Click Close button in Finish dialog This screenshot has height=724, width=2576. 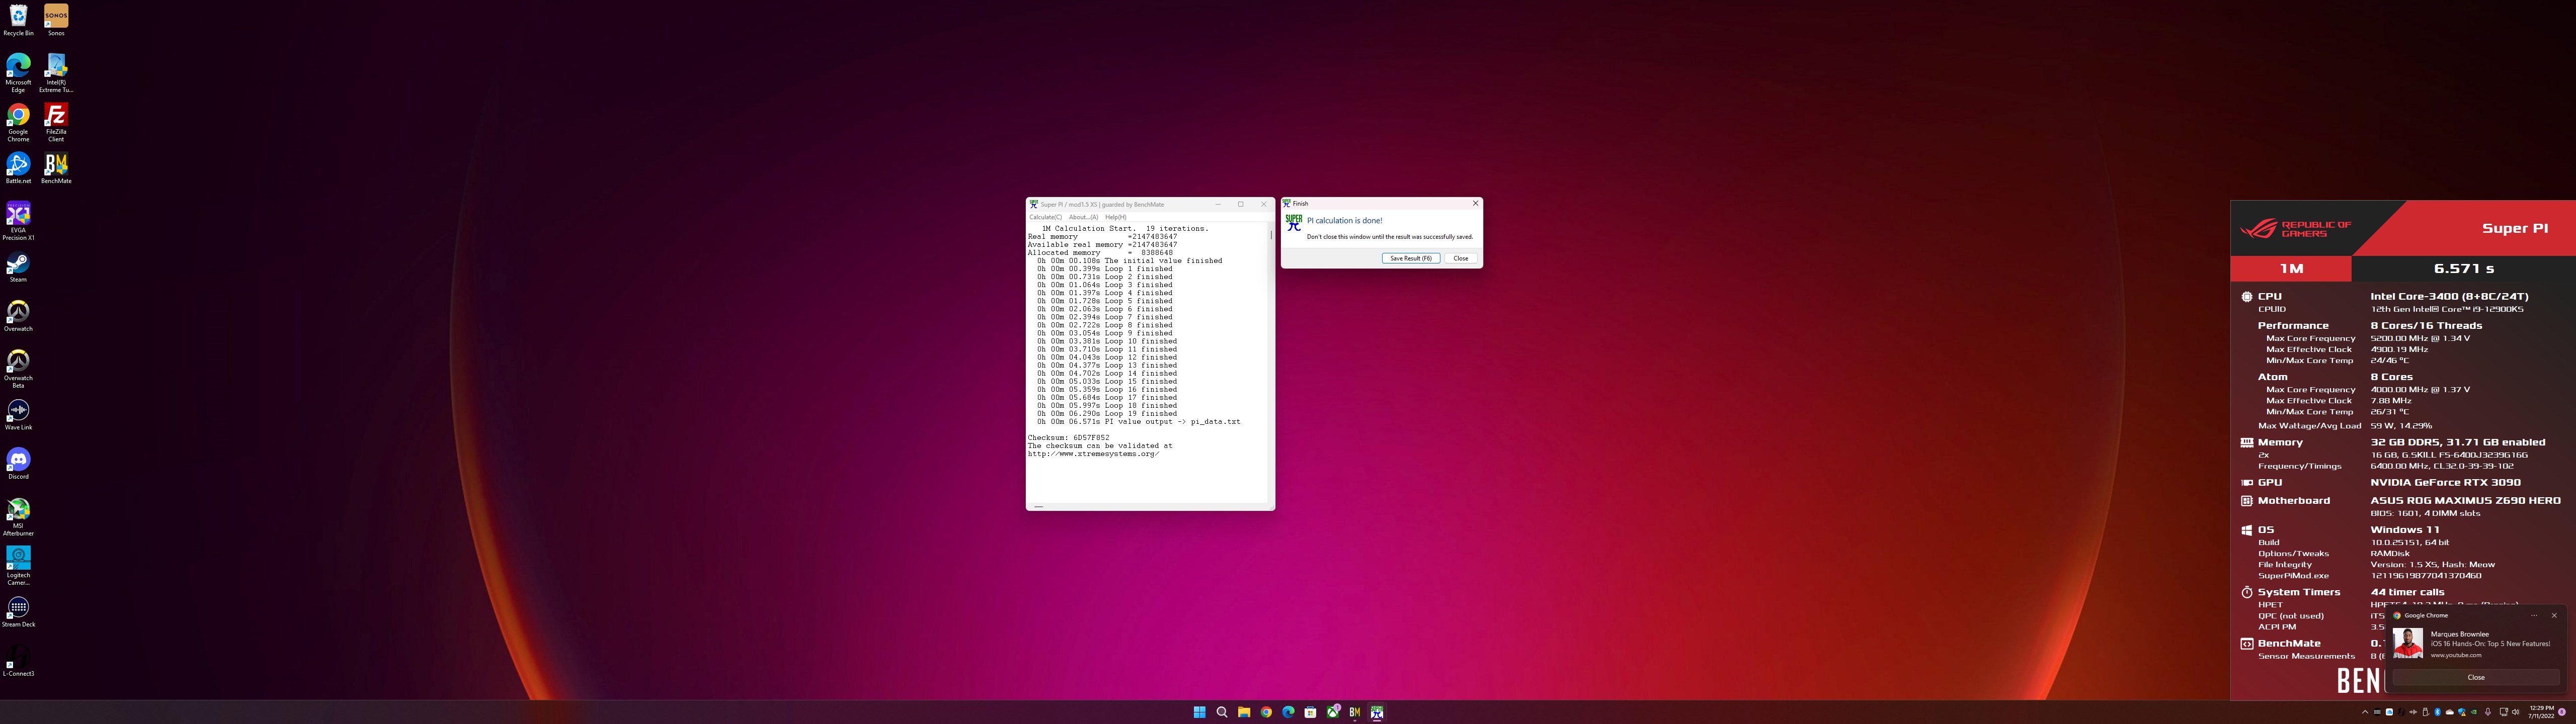coord(1461,258)
